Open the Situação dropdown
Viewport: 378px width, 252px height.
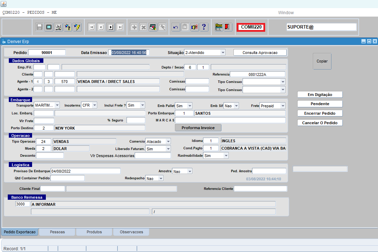coord(223,52)
